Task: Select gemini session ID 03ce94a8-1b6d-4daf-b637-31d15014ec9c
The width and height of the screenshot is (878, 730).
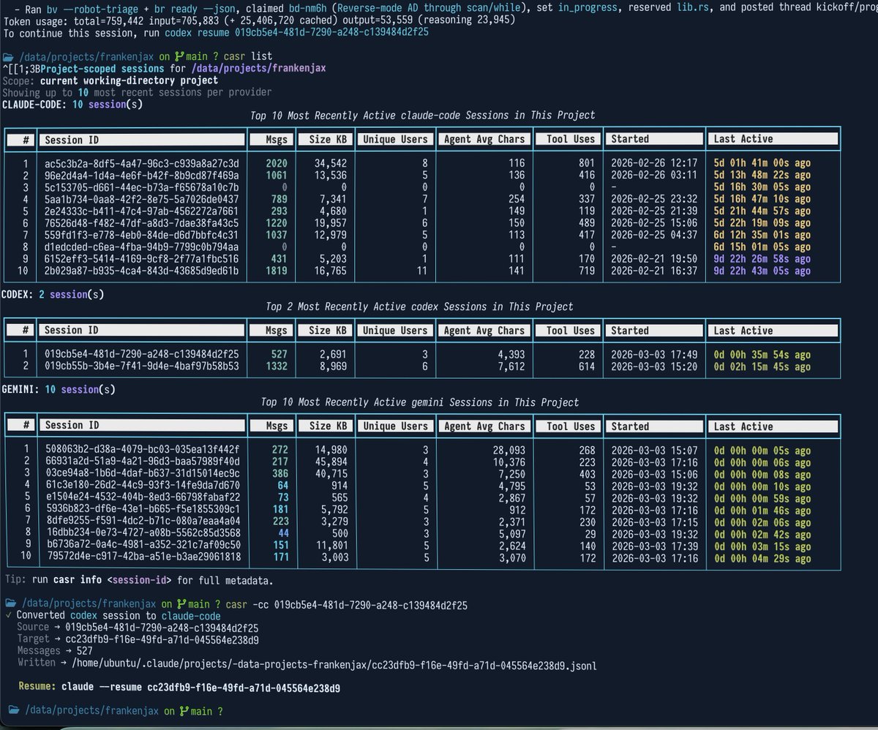Action: (x=141, y=474)
